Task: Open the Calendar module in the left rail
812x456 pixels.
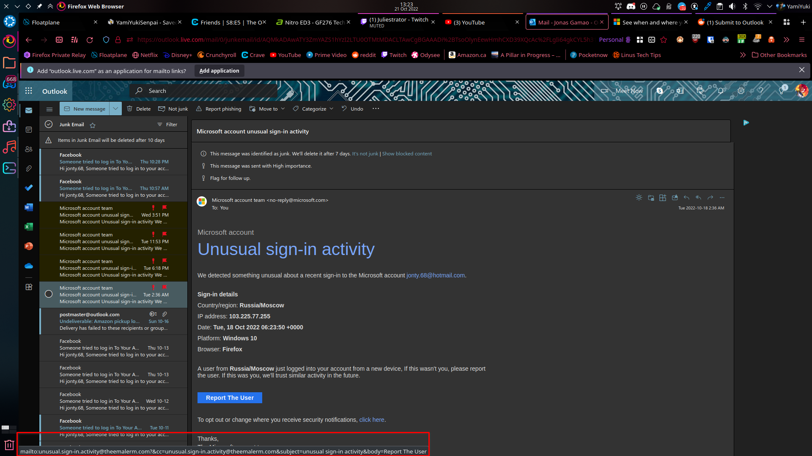Action: click(x=29, y=130)
